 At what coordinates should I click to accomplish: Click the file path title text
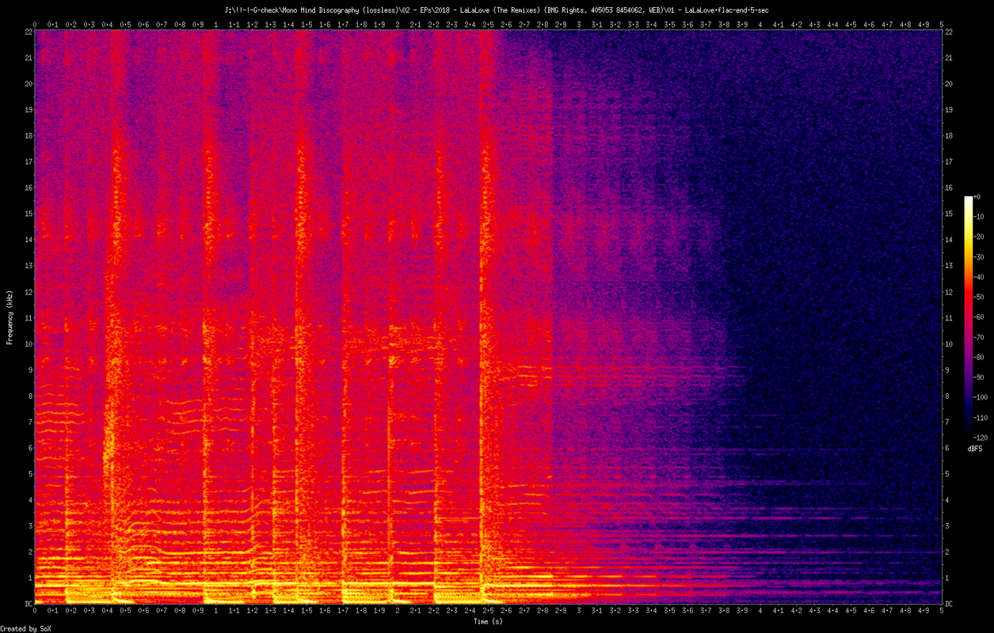click(497, 9)
